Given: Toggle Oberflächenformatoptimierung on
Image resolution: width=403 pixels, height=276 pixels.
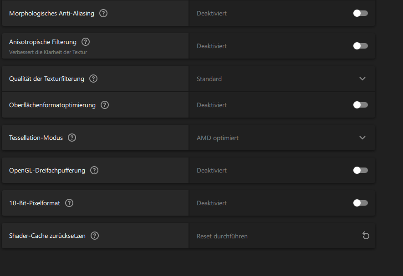Looking at the screenshot, I should click(x=360, y=105).
